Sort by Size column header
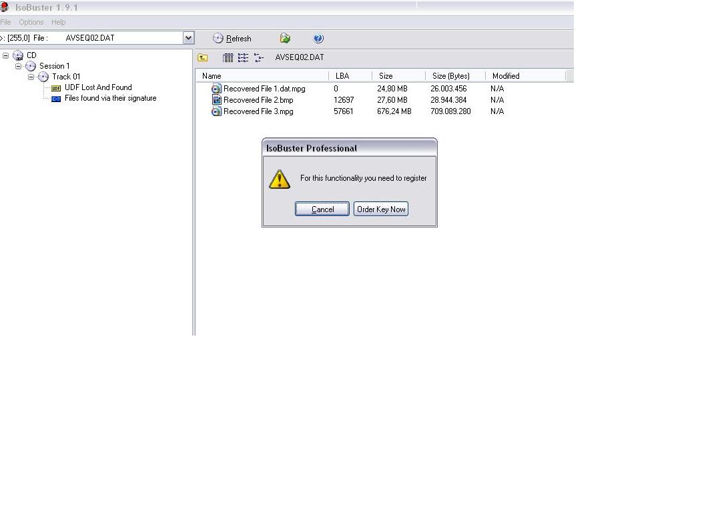The height and width of the screenshot is (529, 716). pyautogui.click(x=398, y=76)
